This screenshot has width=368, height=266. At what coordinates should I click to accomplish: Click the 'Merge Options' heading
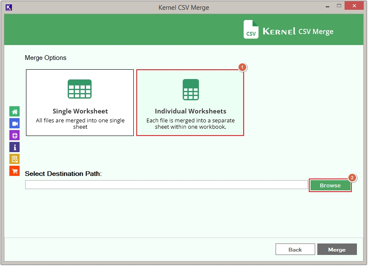(46, 58)
